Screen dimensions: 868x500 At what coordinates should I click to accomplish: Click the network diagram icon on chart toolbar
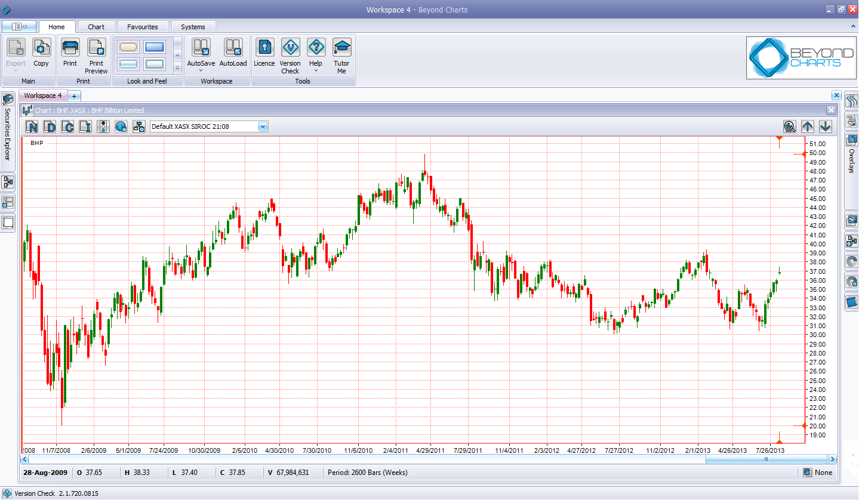(139, 126)
